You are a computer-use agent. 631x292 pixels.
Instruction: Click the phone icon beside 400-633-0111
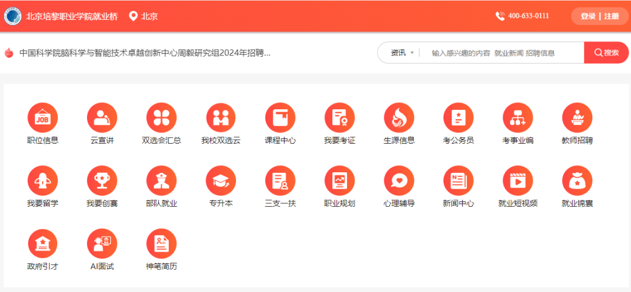(500, 16)
